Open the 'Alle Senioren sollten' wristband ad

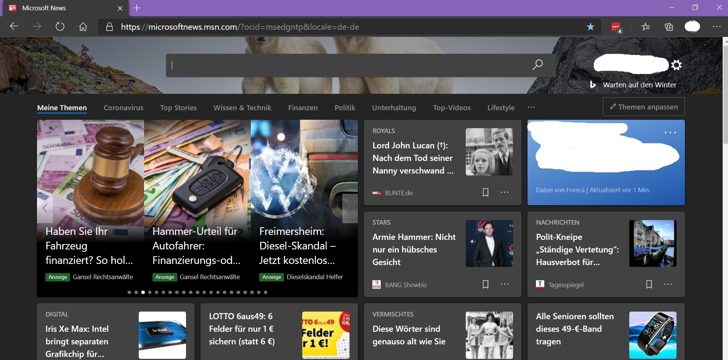[x=575, y=329]
